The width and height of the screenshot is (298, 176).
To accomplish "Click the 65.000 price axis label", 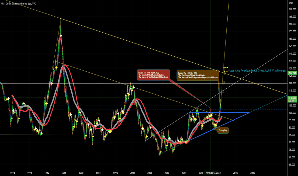I will [293, 164].
